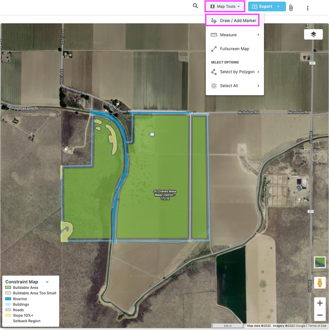Expand the Measure submenu arrow
329x330 pixels.
[258, 35]
